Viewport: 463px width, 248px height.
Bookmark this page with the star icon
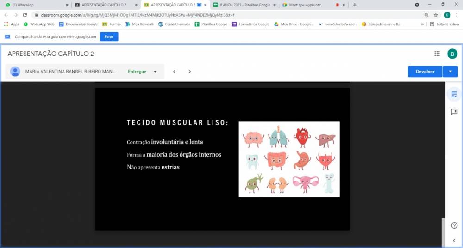pyautogui.click(x=436, y=15)
